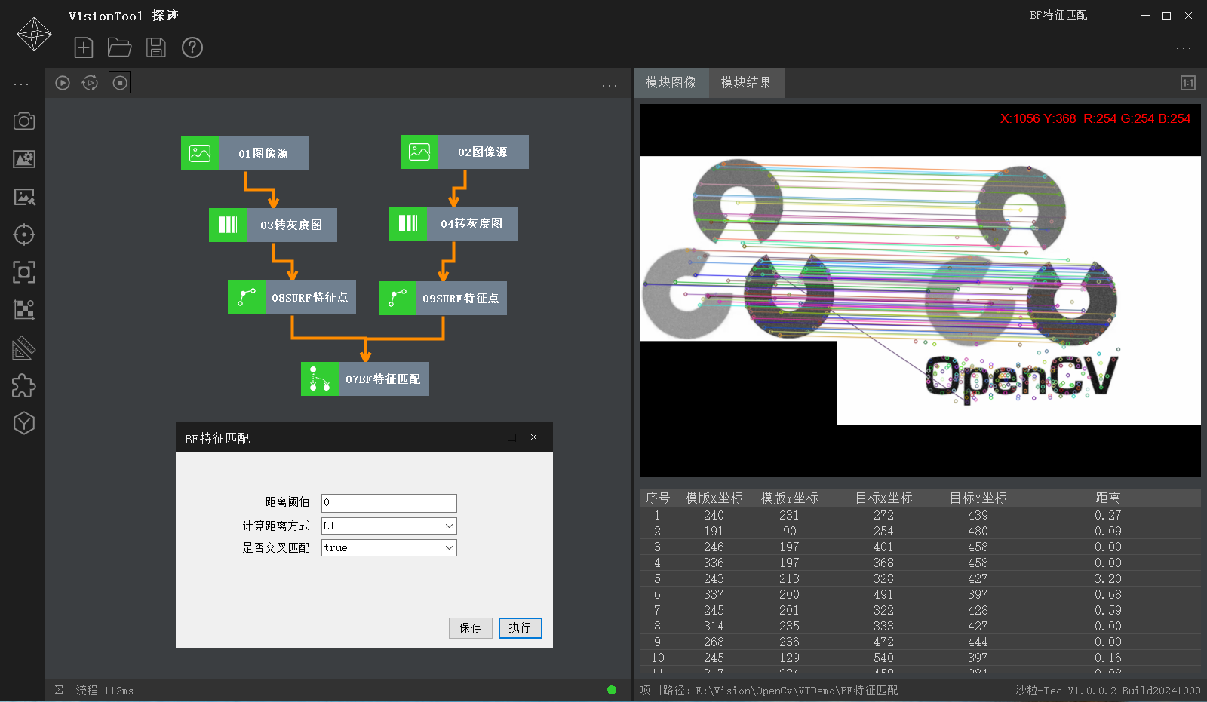Open the flow panel overflow menu dots
Screen dimensions: 1207x702
pyautogui.click(x=610, y=86)
